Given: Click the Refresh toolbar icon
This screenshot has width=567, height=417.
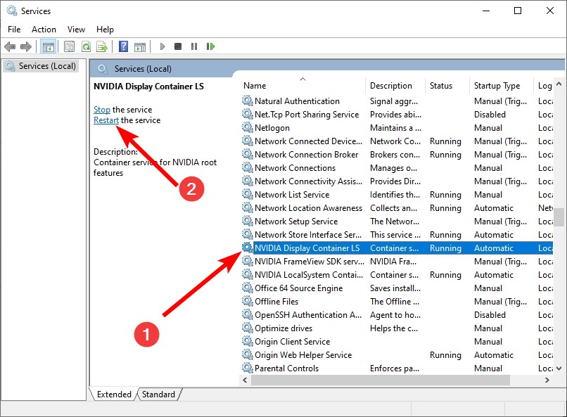Looking at the screenshot, I should 86,46.
